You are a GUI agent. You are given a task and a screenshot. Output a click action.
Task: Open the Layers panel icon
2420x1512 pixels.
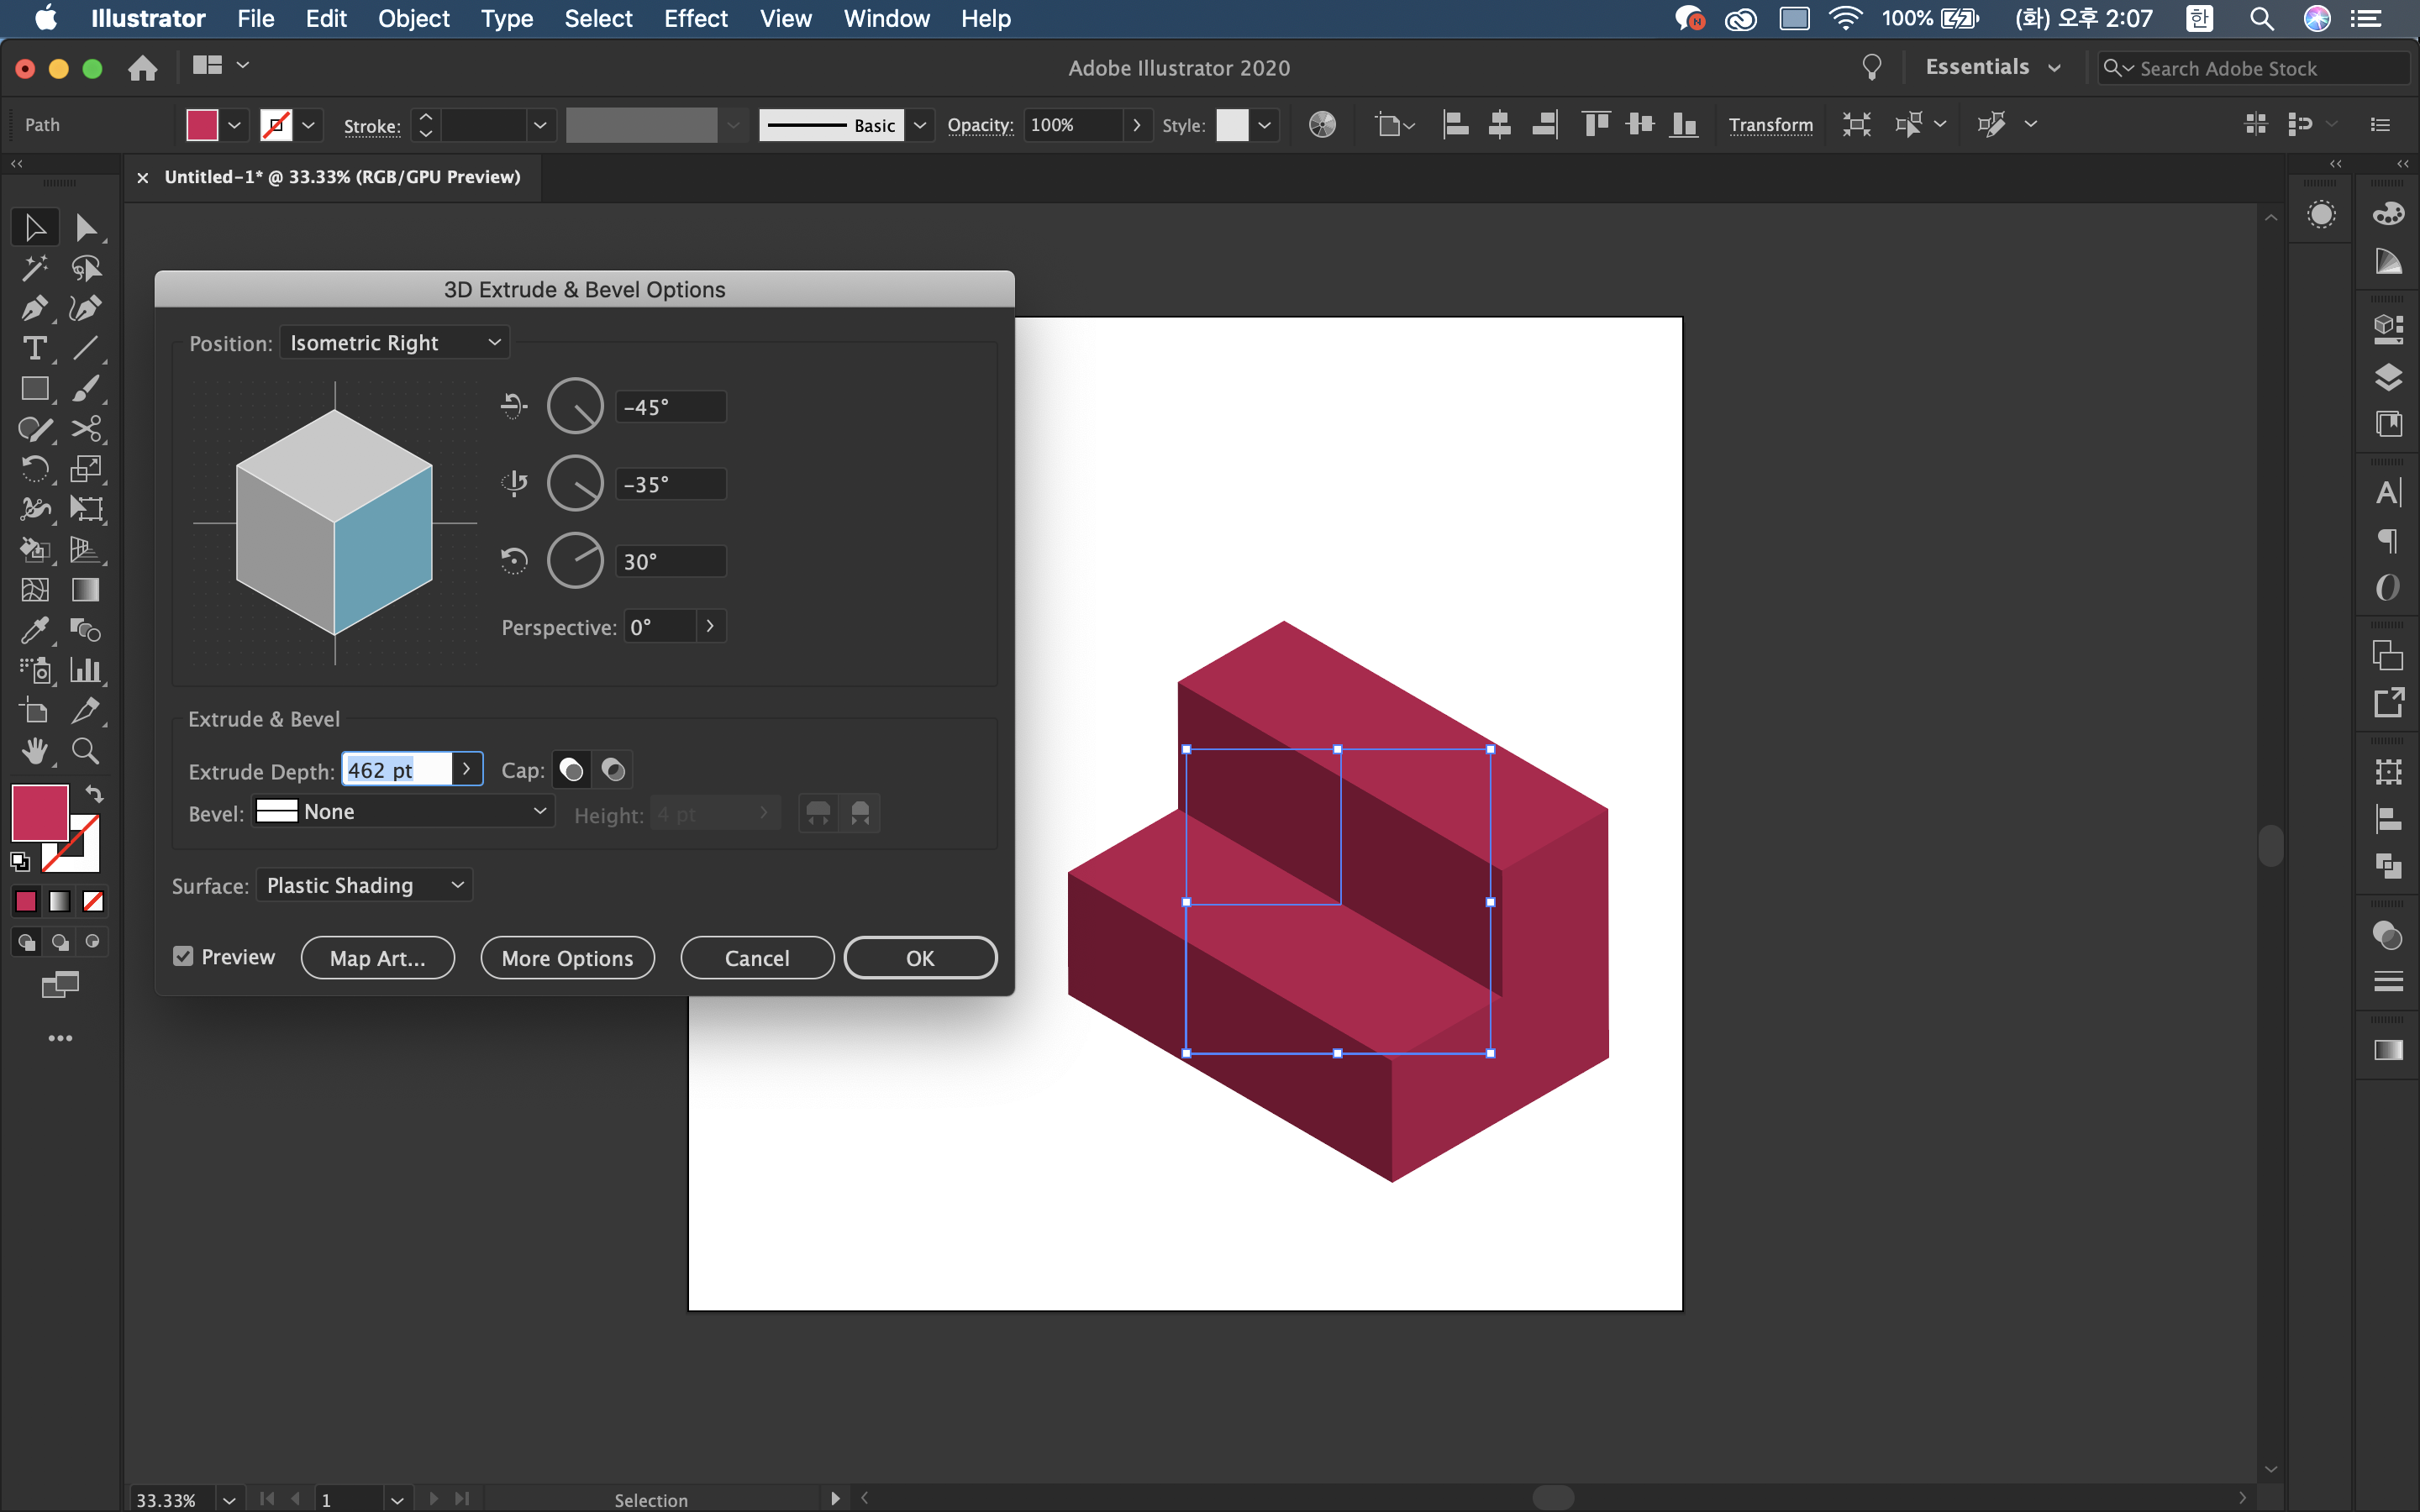pyautogui.click(x=2388, y=377)
